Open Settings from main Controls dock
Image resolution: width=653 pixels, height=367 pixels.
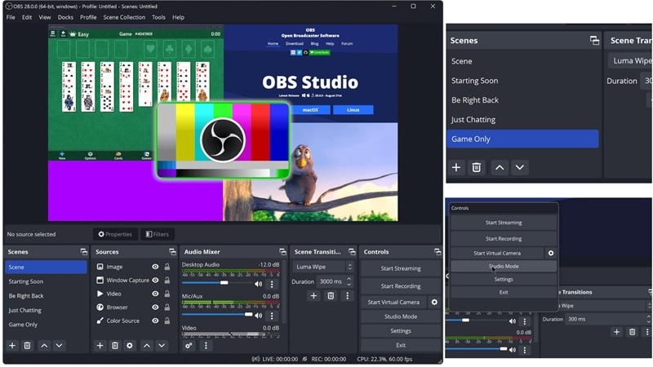click(x=401, y=331)
